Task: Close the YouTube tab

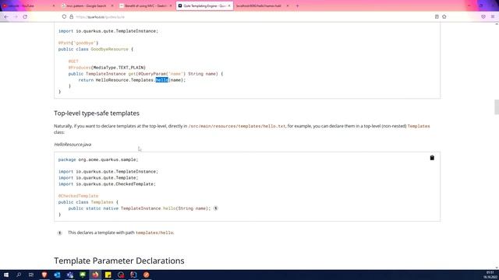Action: point(53,5)
